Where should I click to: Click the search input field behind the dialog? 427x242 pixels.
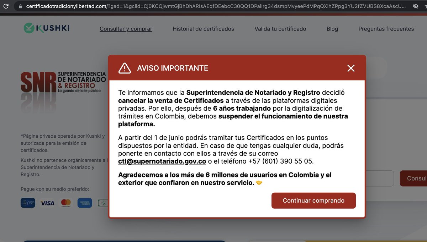(x=379, y=178)
